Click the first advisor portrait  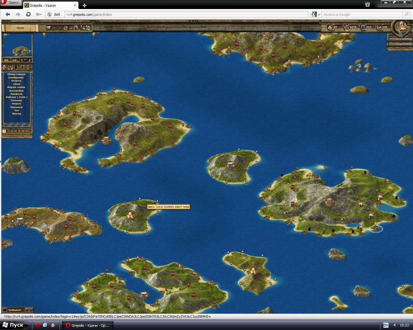(x=4, y=67)
